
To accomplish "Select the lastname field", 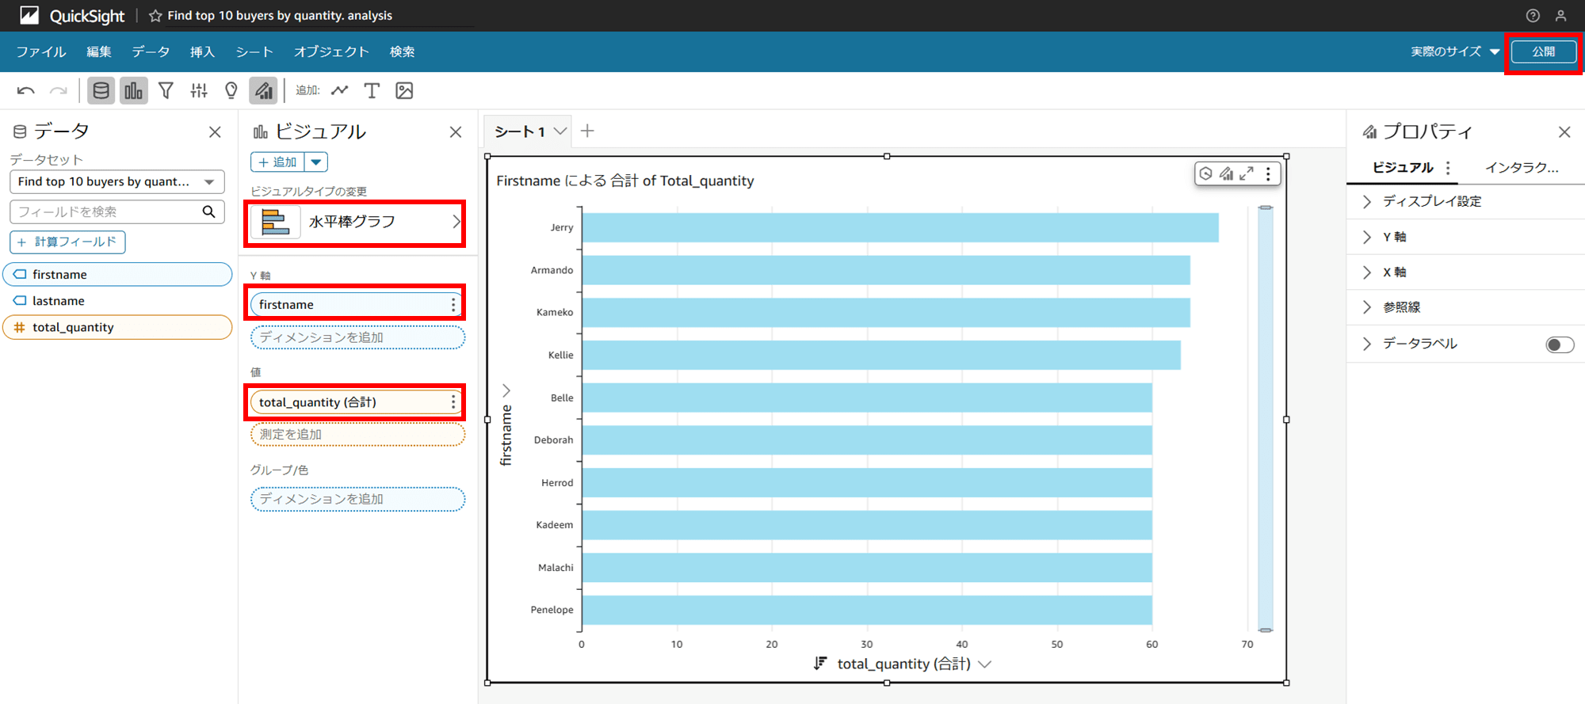I will coord(117,301).
